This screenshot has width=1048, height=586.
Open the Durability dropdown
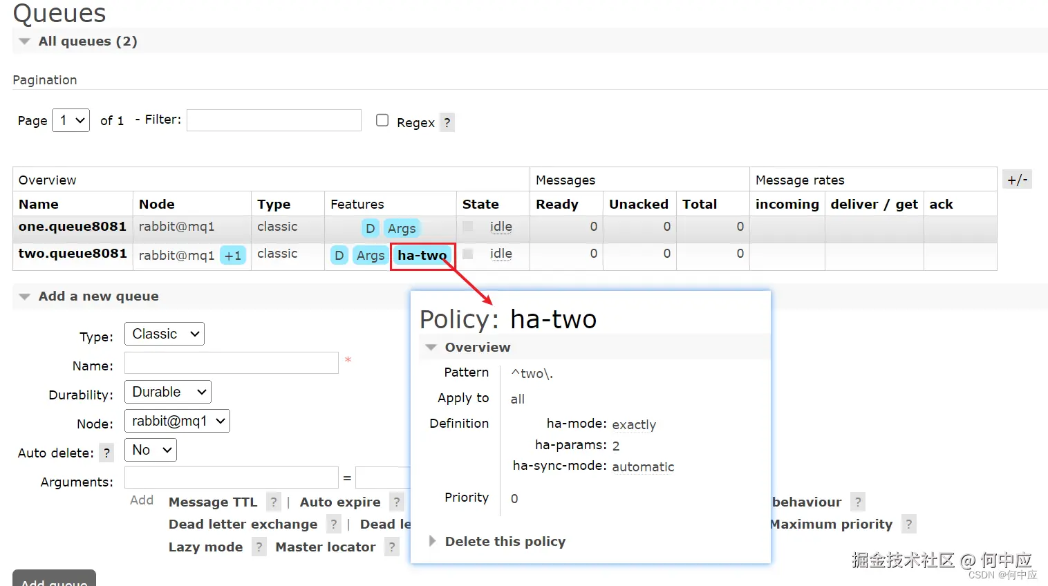pyautogui.click(x=168, y=392)
